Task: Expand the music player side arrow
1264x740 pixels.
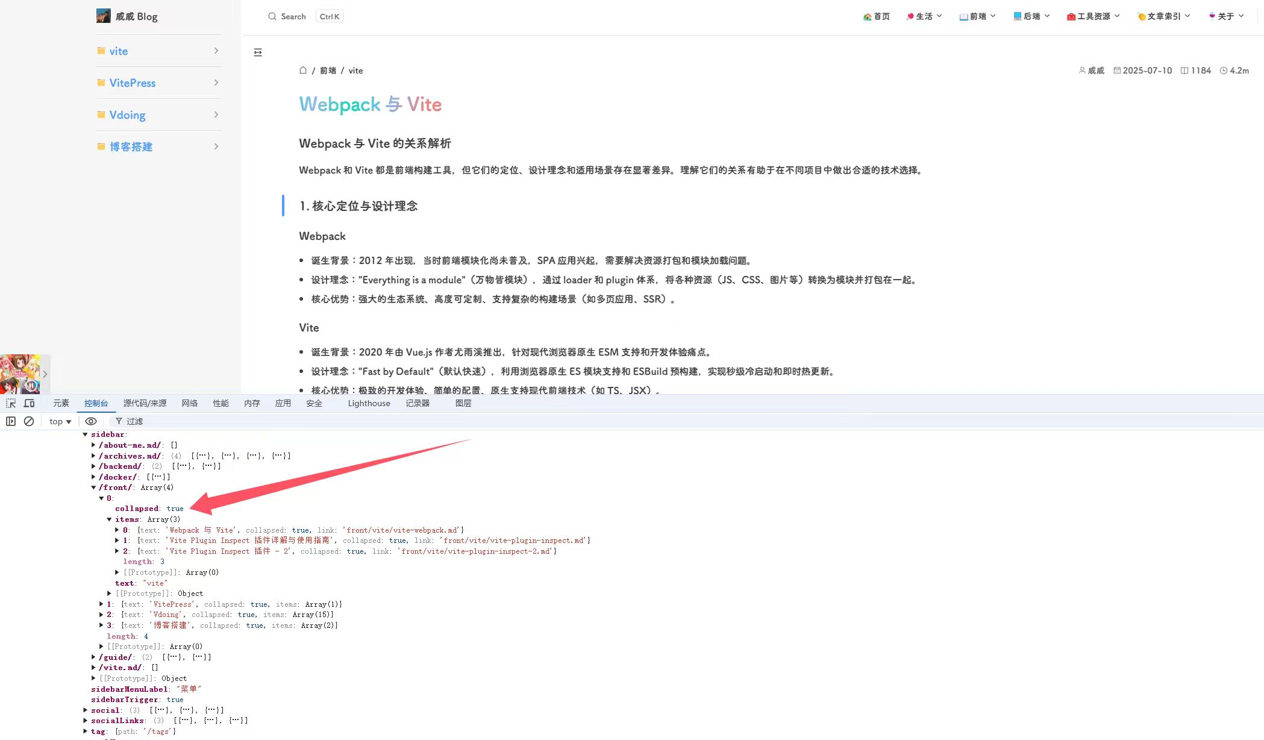Action: pos(45,374)
